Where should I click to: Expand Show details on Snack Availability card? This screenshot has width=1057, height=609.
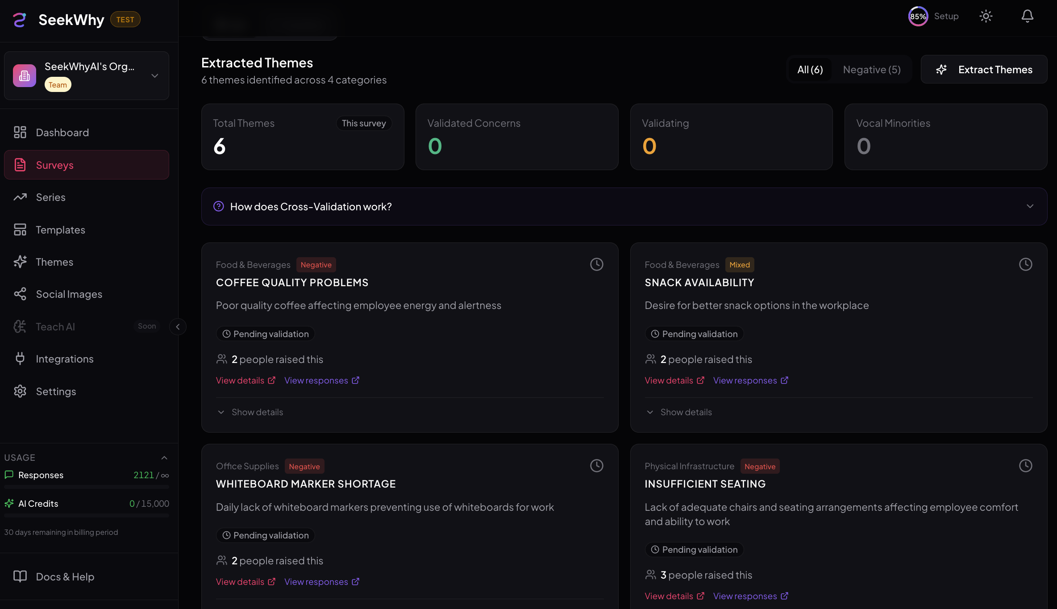686,412
